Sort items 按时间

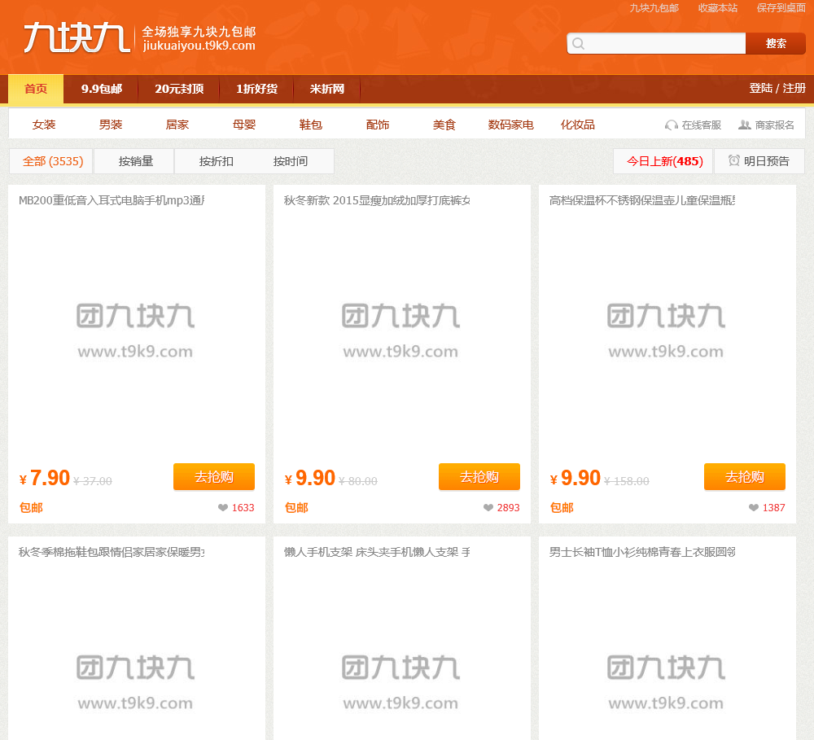291,161
